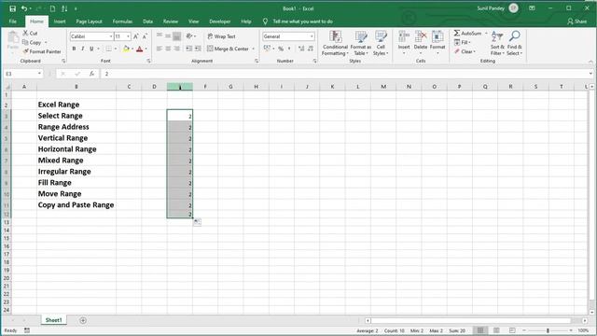Decrease font size with the small A icon
The height and width of the screenshot is (336, 597).
[145, 36]
